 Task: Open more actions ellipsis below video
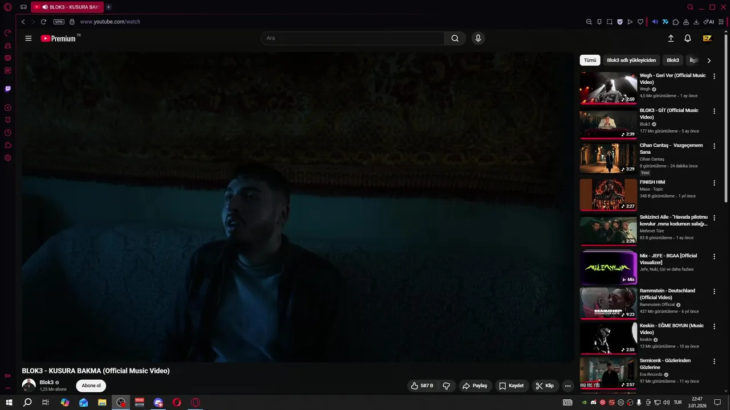click(567, 386)
